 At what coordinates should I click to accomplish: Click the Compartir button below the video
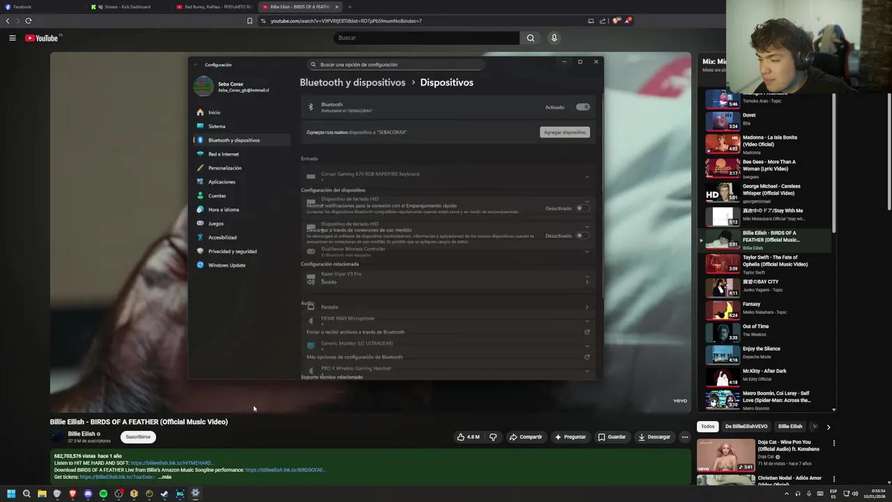(525, 437)
